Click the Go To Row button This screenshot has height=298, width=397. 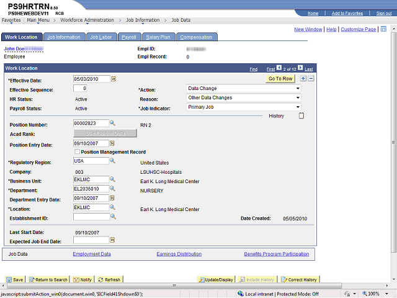[x=280, y=79]
